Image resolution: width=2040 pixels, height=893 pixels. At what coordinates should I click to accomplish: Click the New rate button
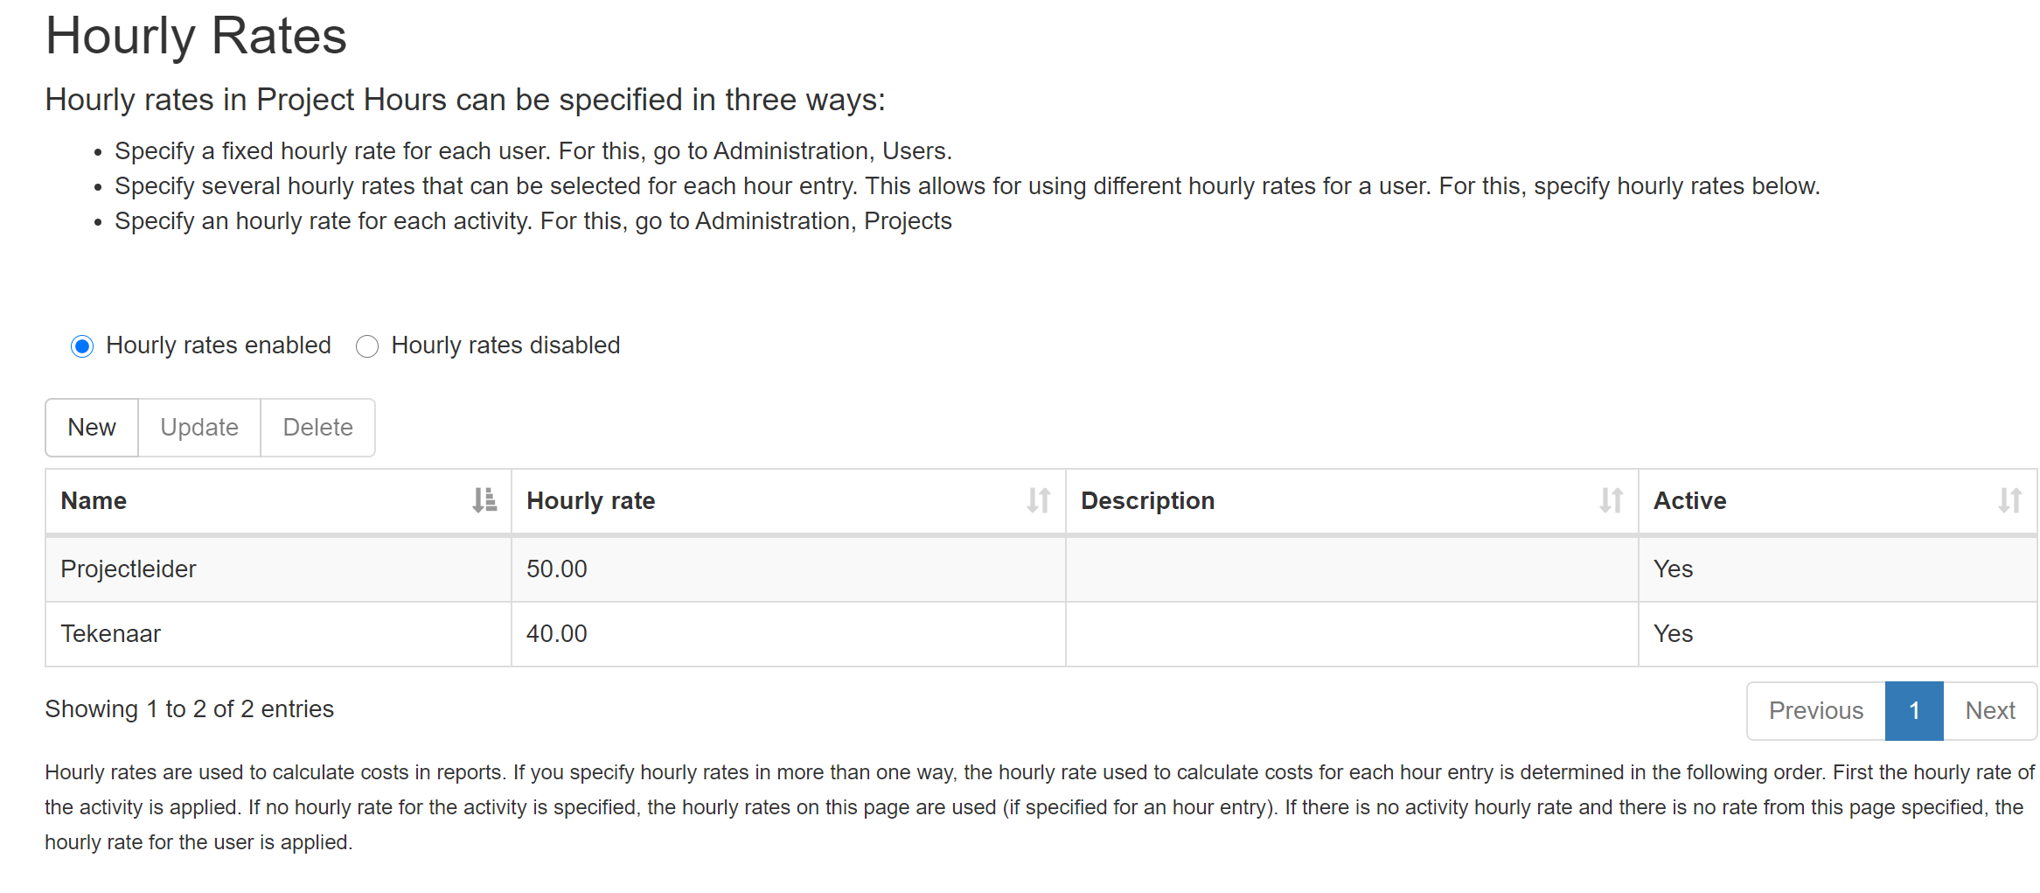tap(92, 428)
